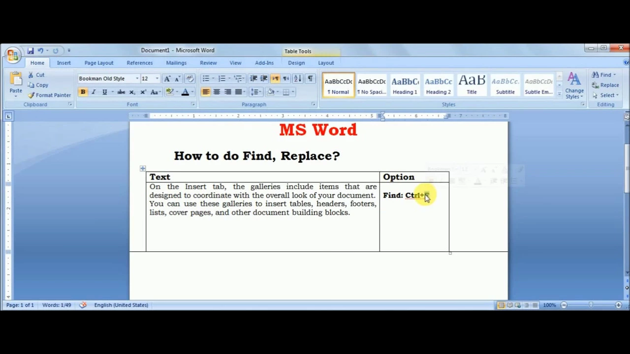630x354 pixels.
Task: Open borders dropdown
Action: (x=293, y=92)
